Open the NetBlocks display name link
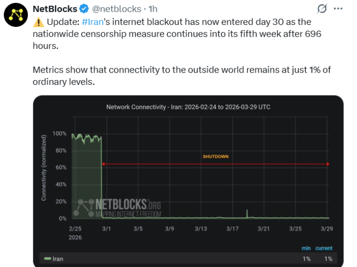357x267 pixels. [55, 9]
